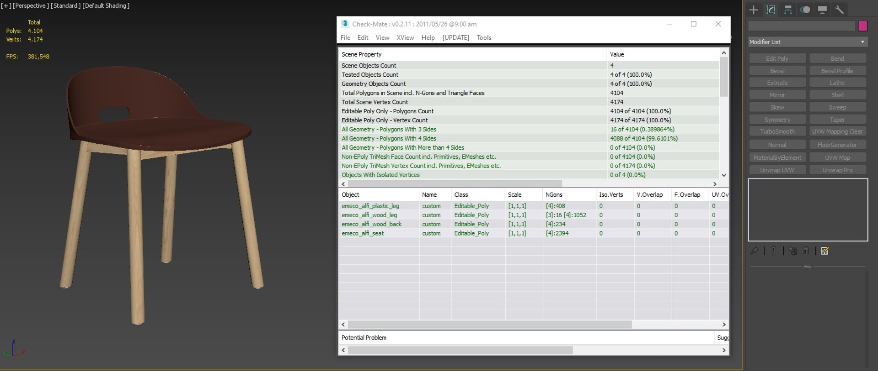Remove modifier with trash icon

coord(806,251)
